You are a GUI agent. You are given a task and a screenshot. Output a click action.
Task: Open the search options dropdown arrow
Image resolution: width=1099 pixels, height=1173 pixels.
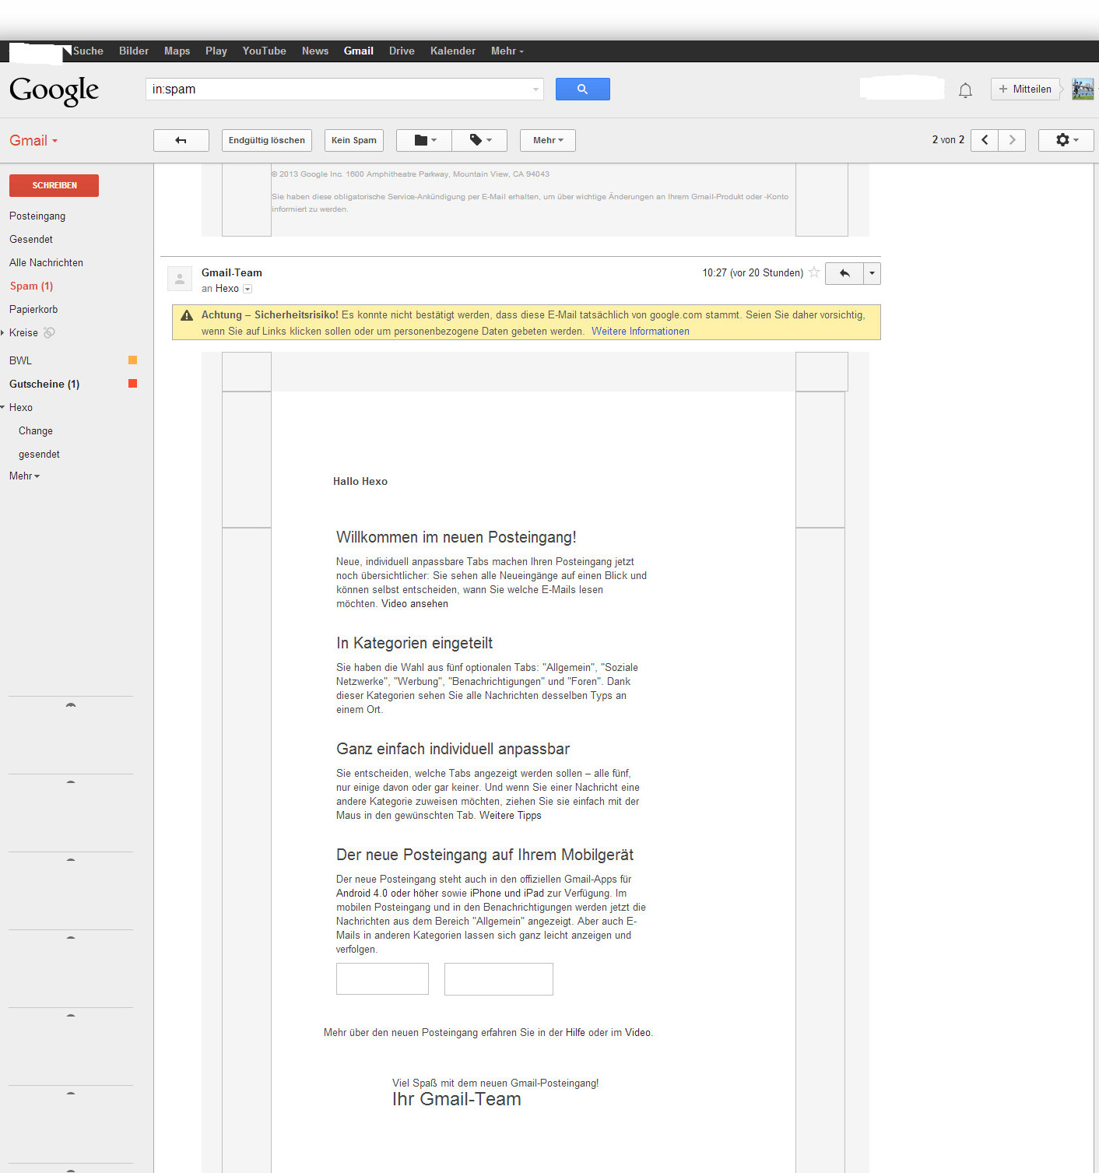[x=535, y=90]
